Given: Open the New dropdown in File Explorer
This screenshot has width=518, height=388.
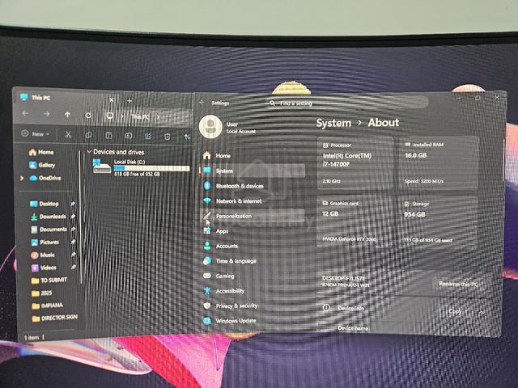Looking at the screenshot, I should pos(36,133).
